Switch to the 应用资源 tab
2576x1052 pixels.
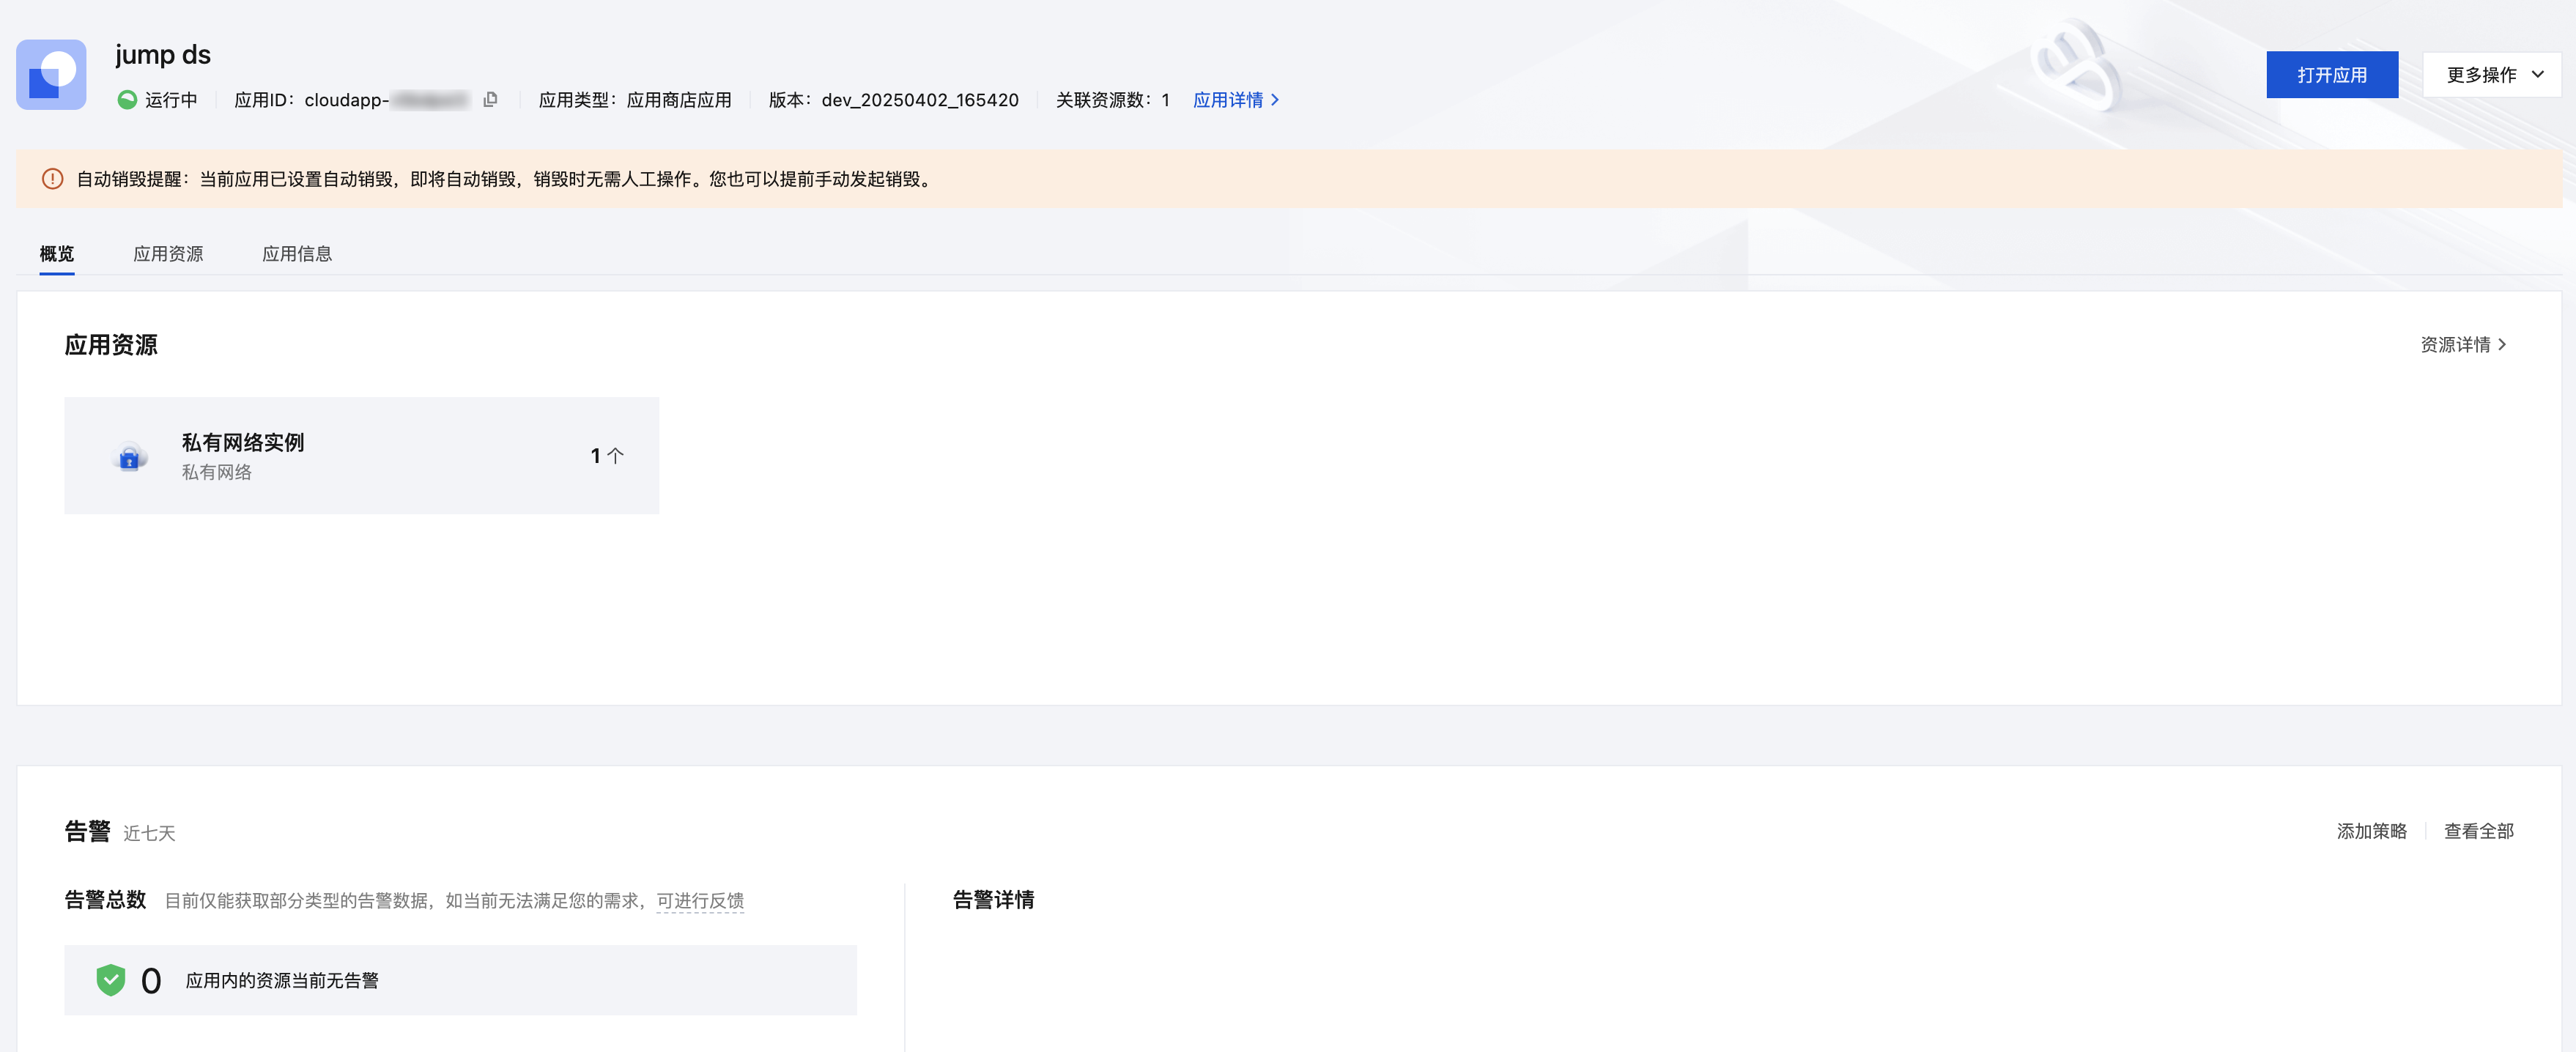(x=168, y=254)
